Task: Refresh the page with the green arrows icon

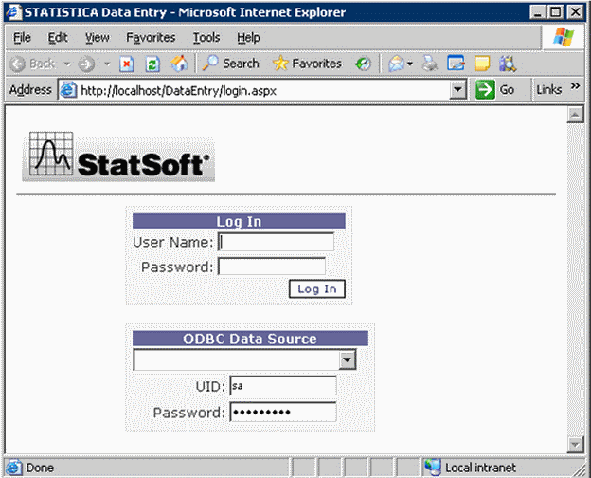Action: [x=152, y=64]
